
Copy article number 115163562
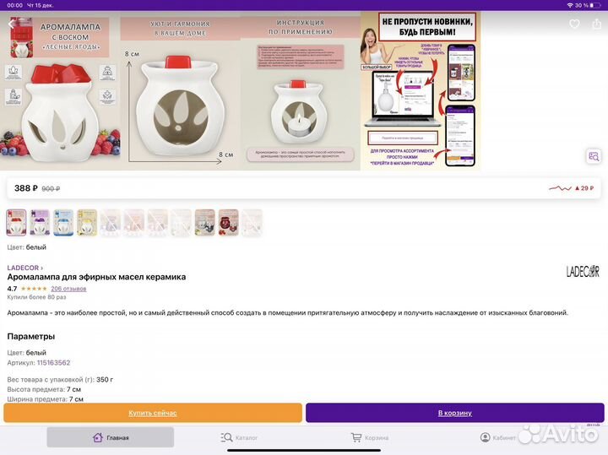[x=53, y=363]
